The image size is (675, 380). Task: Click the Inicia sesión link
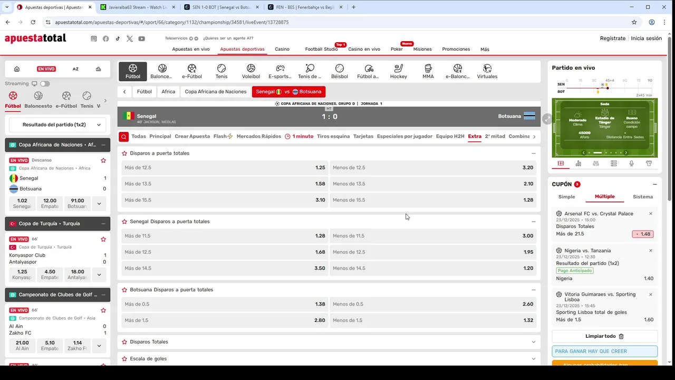647,39
